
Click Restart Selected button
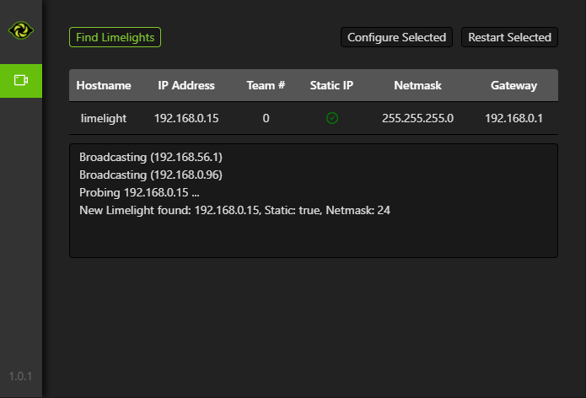point(509,37)
